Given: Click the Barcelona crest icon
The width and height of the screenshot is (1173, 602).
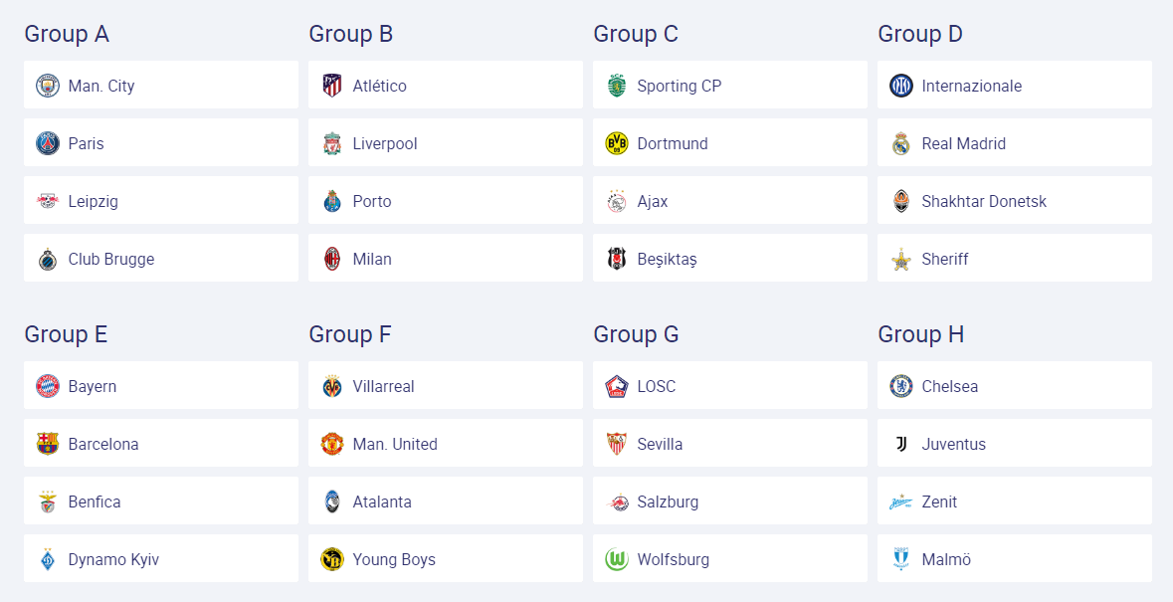Looking at the screenshot, I should (x=48, y=444).
